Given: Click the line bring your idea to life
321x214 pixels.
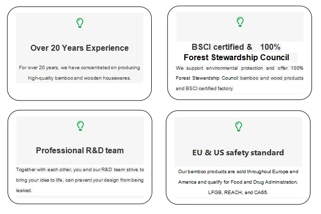Looking at the screenshot, I should pyautogui.click(x=80, y=180).
